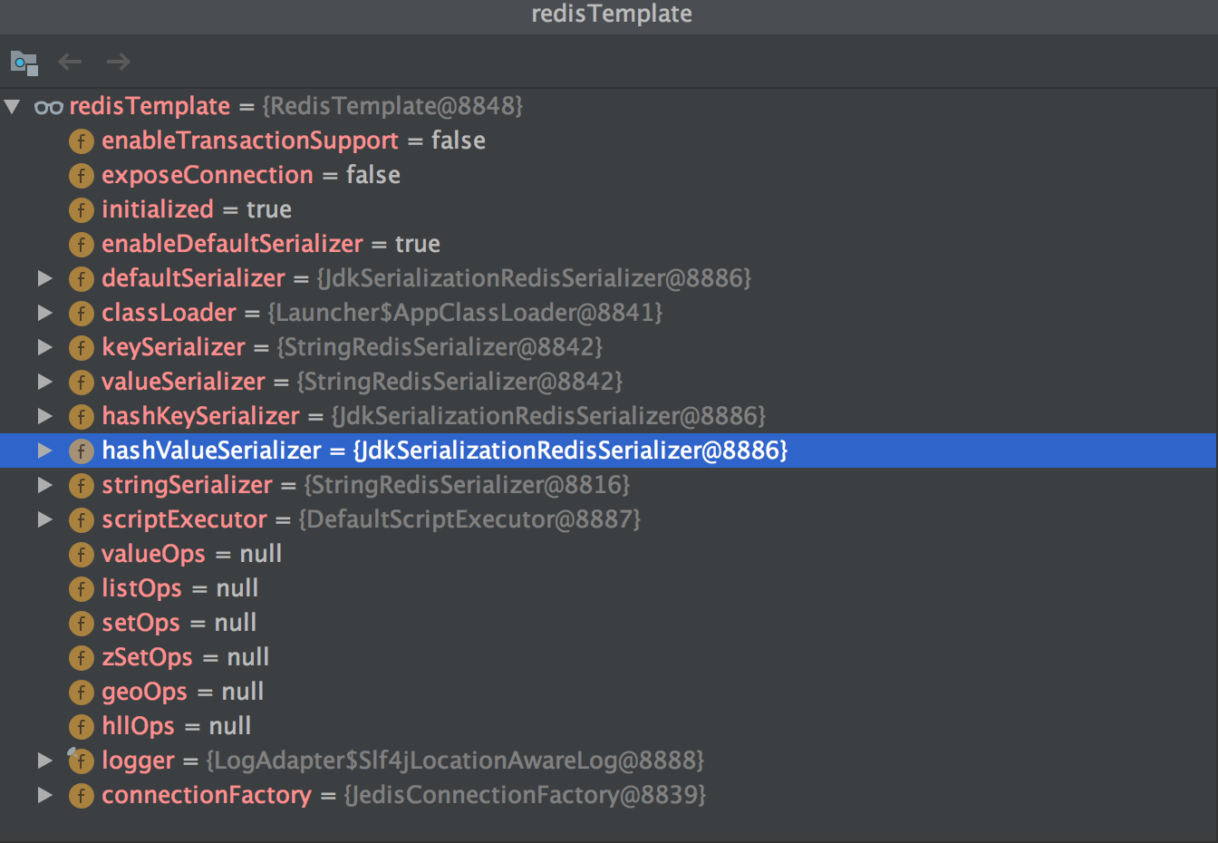Click field icon of scriptExecutor
The width and height of the screenshot is (1218, 843).
[82, 520]
